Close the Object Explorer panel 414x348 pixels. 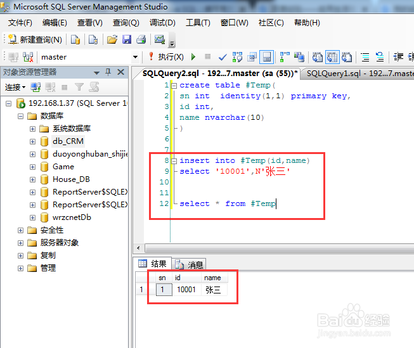[x=121, y=72]
